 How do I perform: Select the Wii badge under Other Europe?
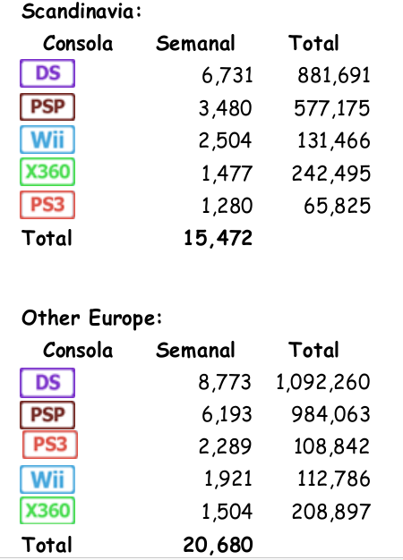pyautogui.click(x=47, y=479)
